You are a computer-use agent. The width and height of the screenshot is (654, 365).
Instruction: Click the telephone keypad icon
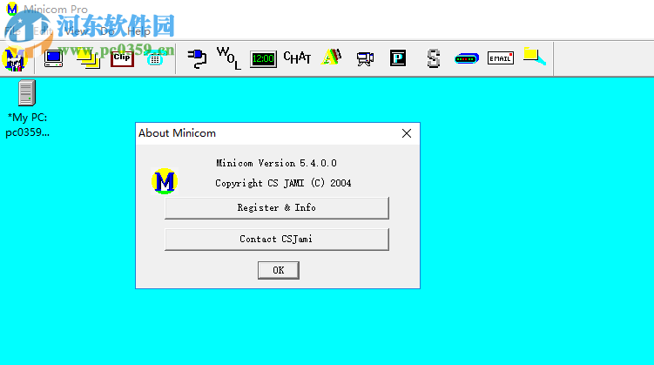[x=155, y=58]
